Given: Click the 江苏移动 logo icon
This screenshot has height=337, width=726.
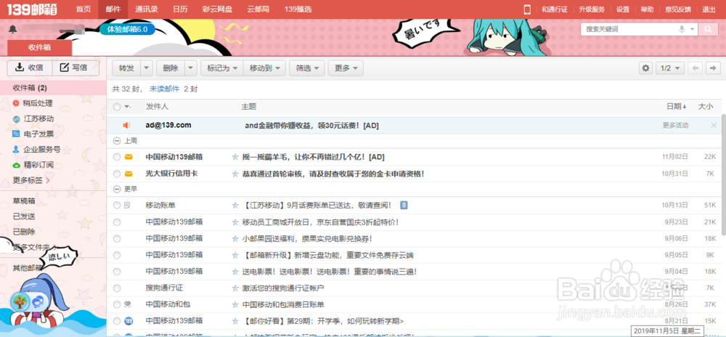Looking at the screenshot, I should (x=16, y=119).
